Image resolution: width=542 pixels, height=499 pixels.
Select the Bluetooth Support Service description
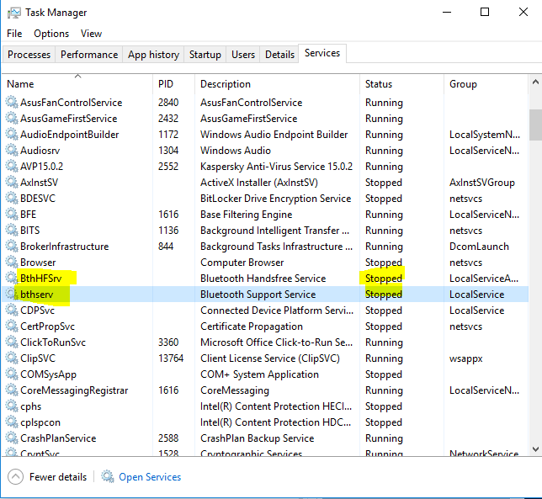pyautogui.click(x=258, y=294)
